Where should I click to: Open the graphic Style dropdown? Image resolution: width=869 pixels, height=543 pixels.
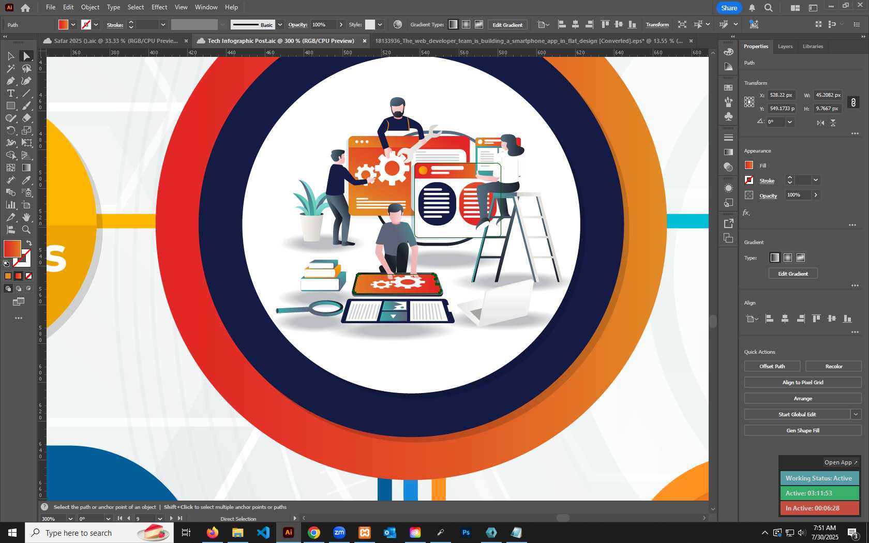coord(380,24)
